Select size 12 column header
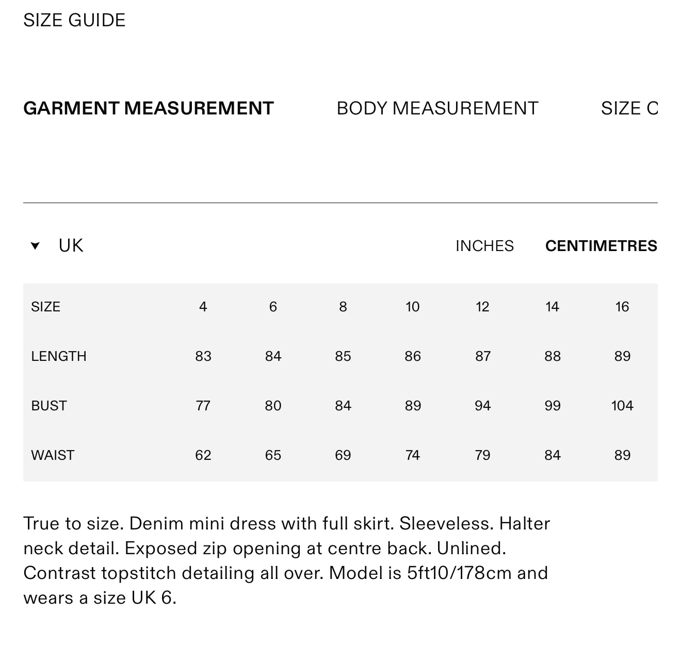The width and height of the screenshot is (681, 663). click(x=482, y=307)
